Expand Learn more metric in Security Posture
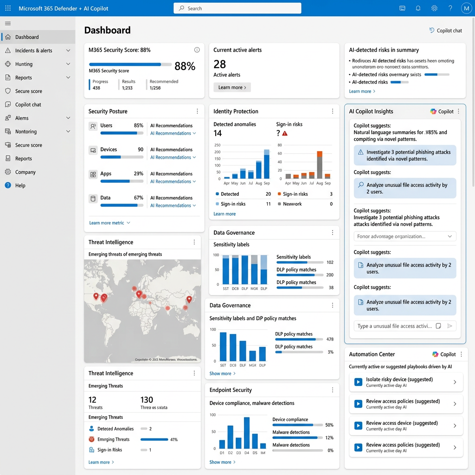Screen dimensions: 475x475 [x=109, y=223]
